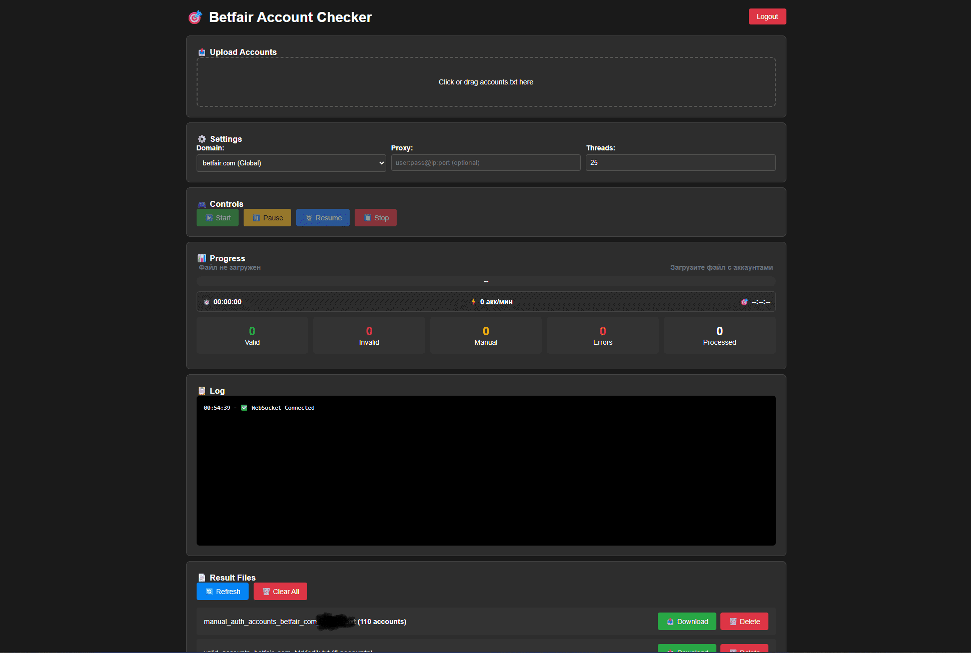
Task: Click the Result Files document icon
Action: click(x=202, y=578)
